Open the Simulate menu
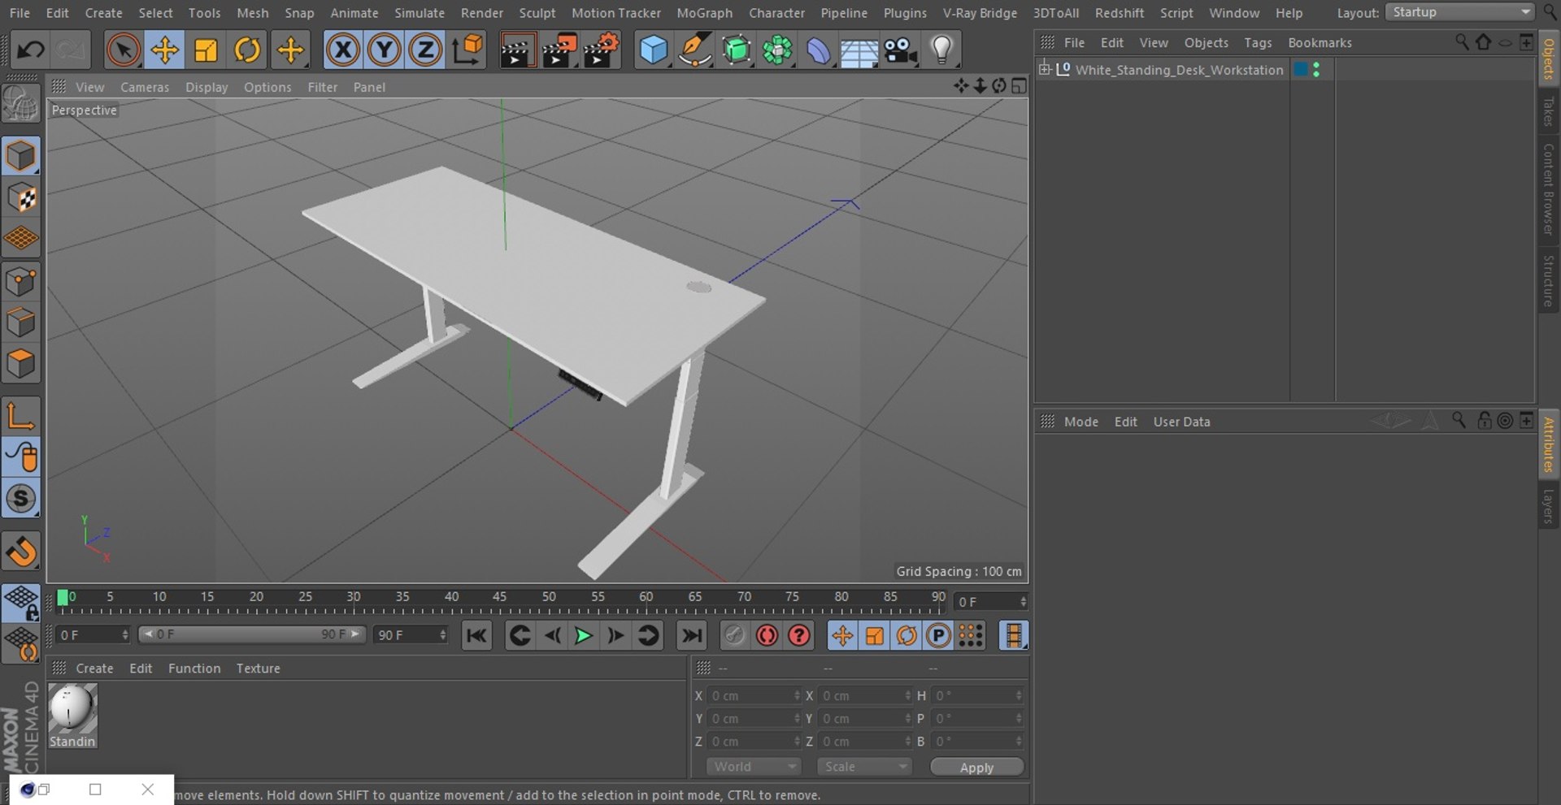This screenshot has height=805, width=1561. pyautogui.click(x=420, y=13)
